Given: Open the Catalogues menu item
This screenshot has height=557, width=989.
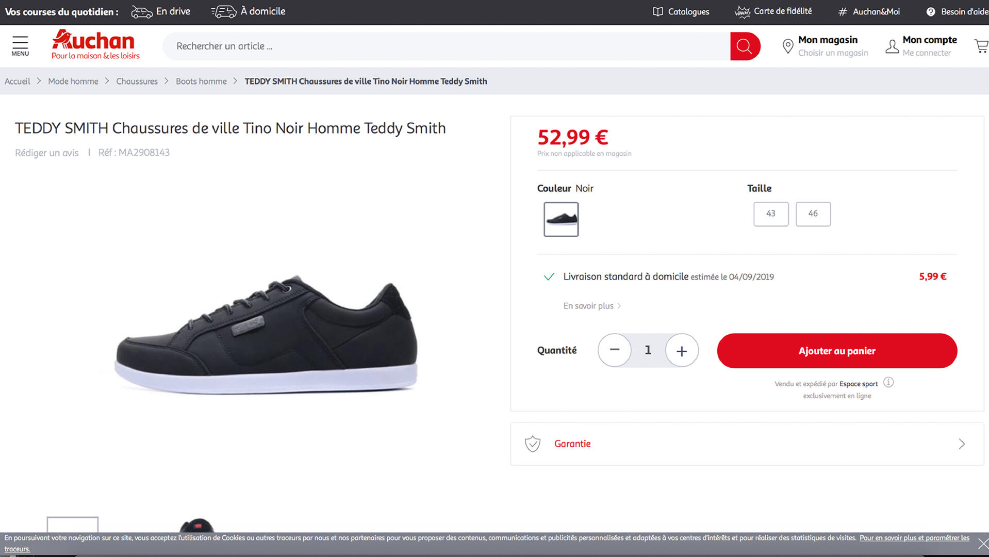Looking at the screenshot, I should [681, 12].
